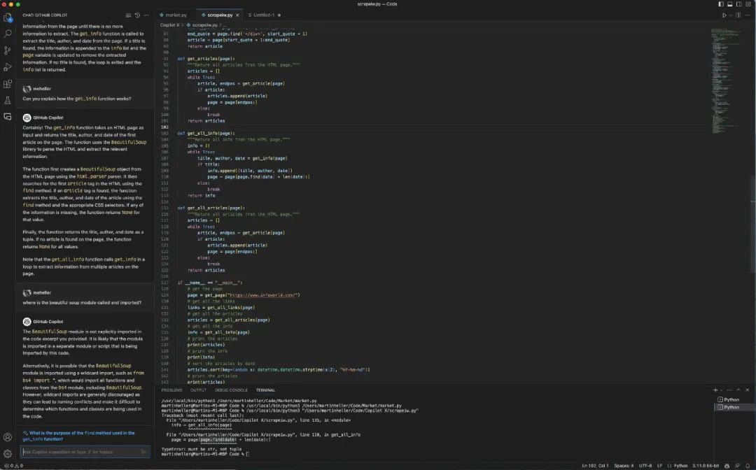756x470 pixels.
Task: Open the Manage gear icon
Action: click(8, 453)
